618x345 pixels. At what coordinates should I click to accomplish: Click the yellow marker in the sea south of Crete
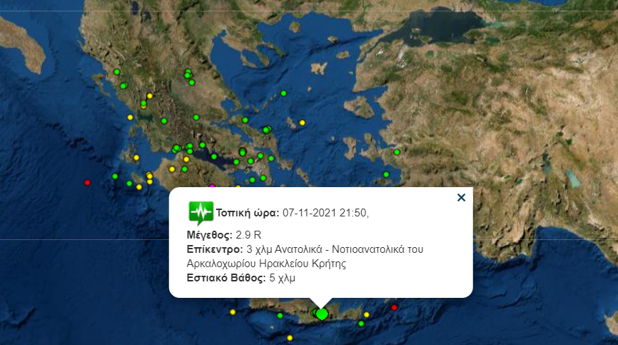coord(290,337)
